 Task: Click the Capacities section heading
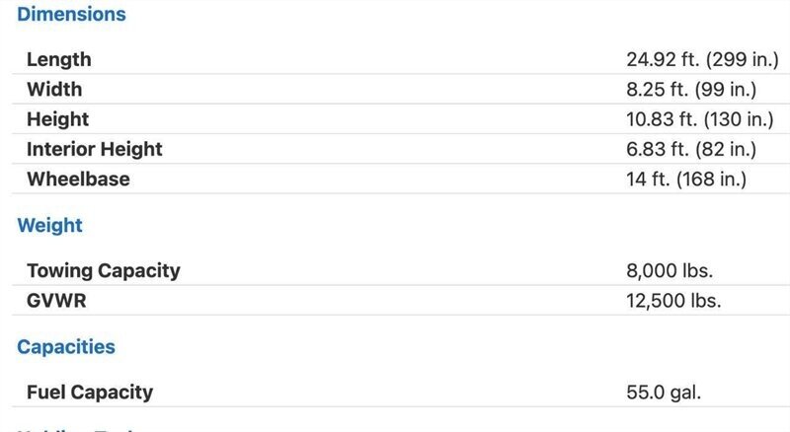coord(66,347)
